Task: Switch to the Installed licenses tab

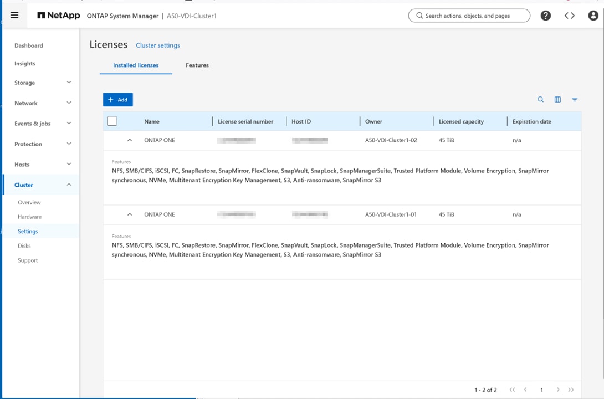Action: [x=136, y=65]
